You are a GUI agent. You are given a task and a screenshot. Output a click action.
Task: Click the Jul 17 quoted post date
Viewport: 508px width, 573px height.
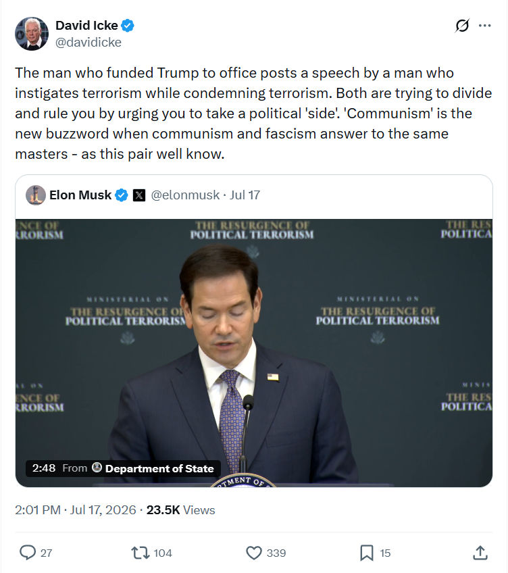coord(245,195)
